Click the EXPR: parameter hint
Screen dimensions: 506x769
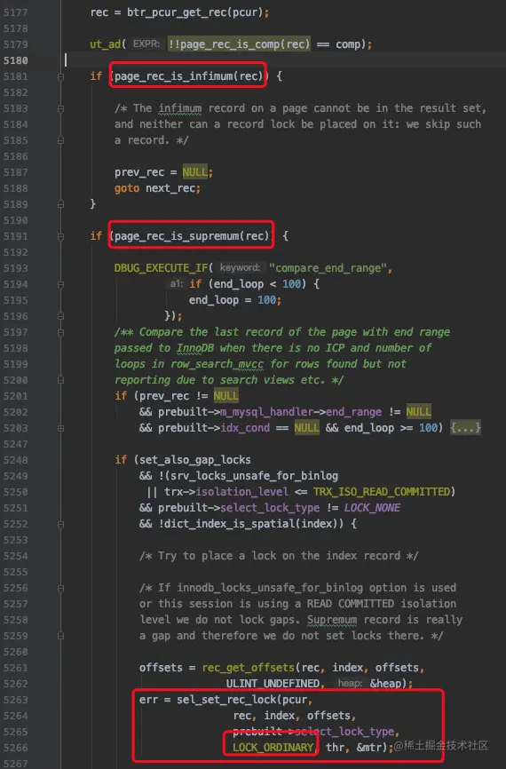(146, 44)
